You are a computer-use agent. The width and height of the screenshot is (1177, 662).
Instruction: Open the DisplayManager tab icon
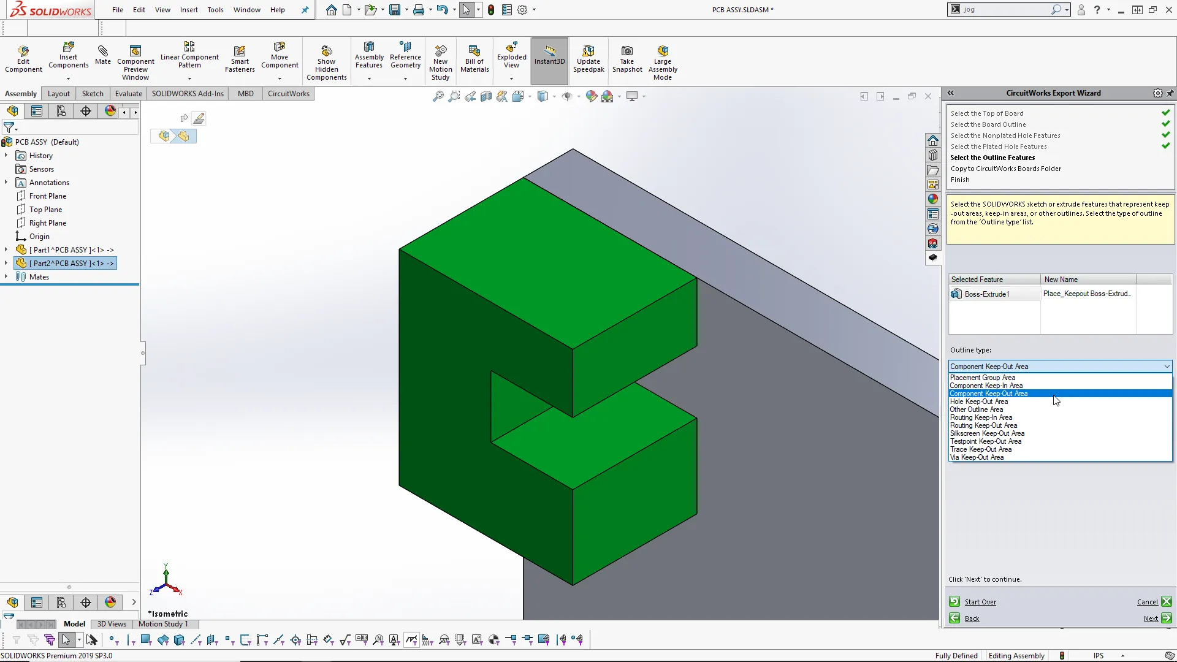(110, 111)
